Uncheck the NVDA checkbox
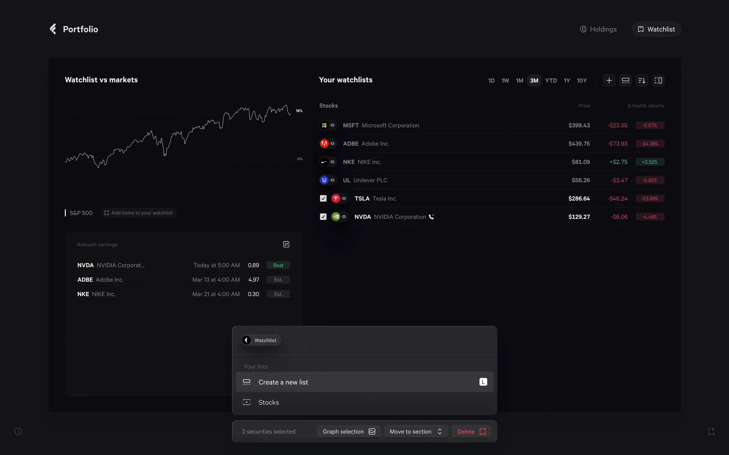The image size is (729, 455). click(323, 217)
